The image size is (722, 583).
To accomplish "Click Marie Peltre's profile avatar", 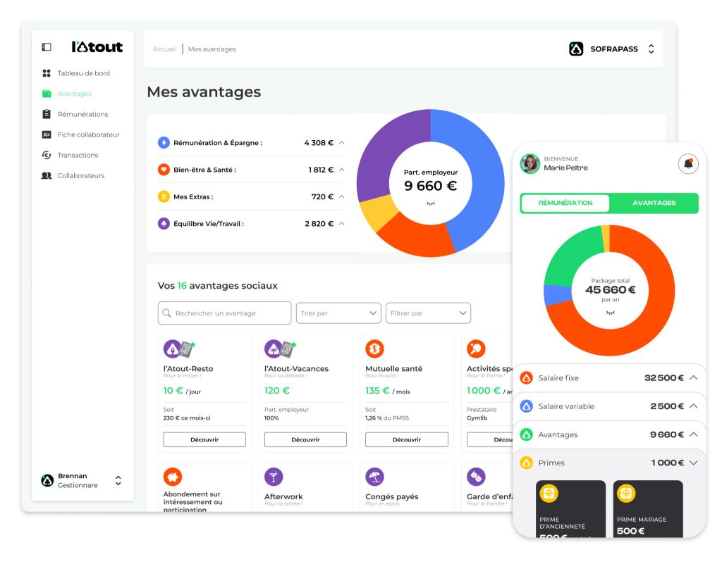I will [530, 164].
